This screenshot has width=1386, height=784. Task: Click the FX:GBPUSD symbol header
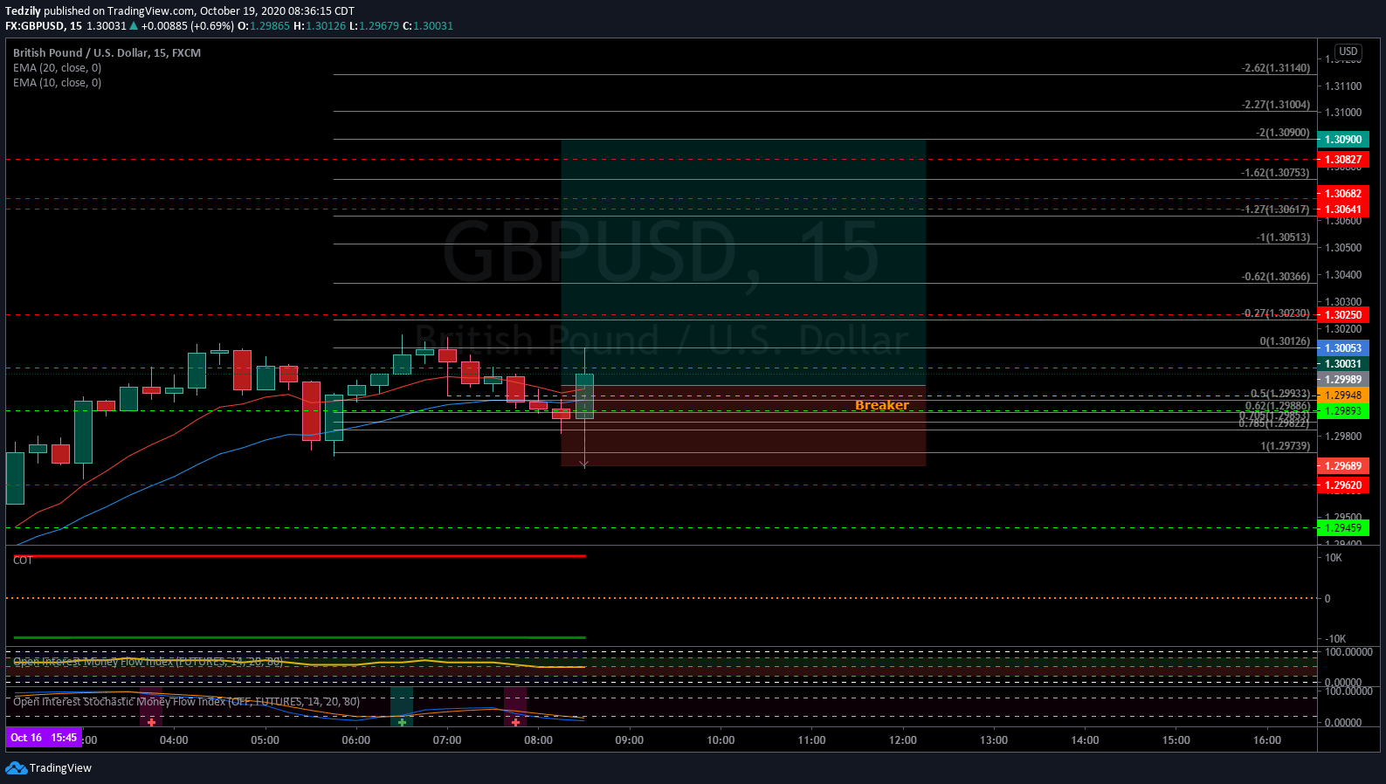(44, 26)
